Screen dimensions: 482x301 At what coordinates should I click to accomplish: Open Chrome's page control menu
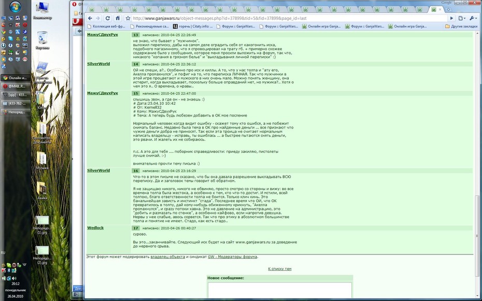coord(461,18)
